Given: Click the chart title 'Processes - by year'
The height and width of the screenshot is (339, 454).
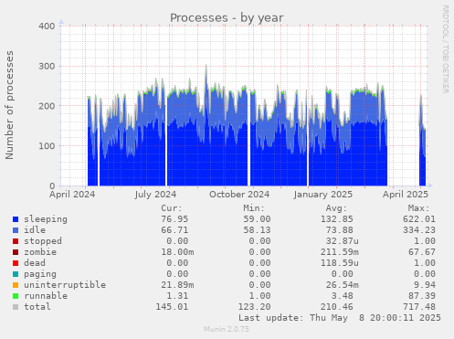Looking at the screenshot, I should click(x=227, y=18).
